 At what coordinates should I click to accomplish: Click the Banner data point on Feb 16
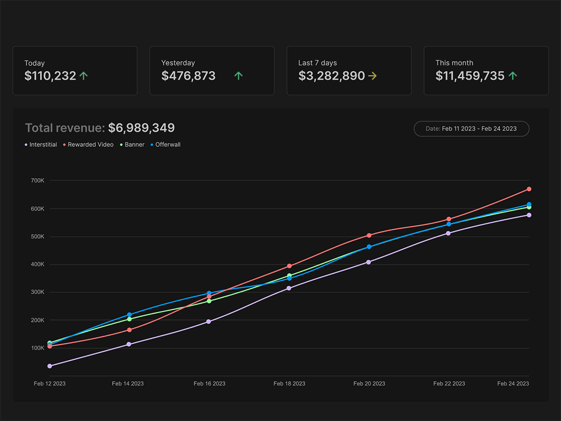point(209,301)
